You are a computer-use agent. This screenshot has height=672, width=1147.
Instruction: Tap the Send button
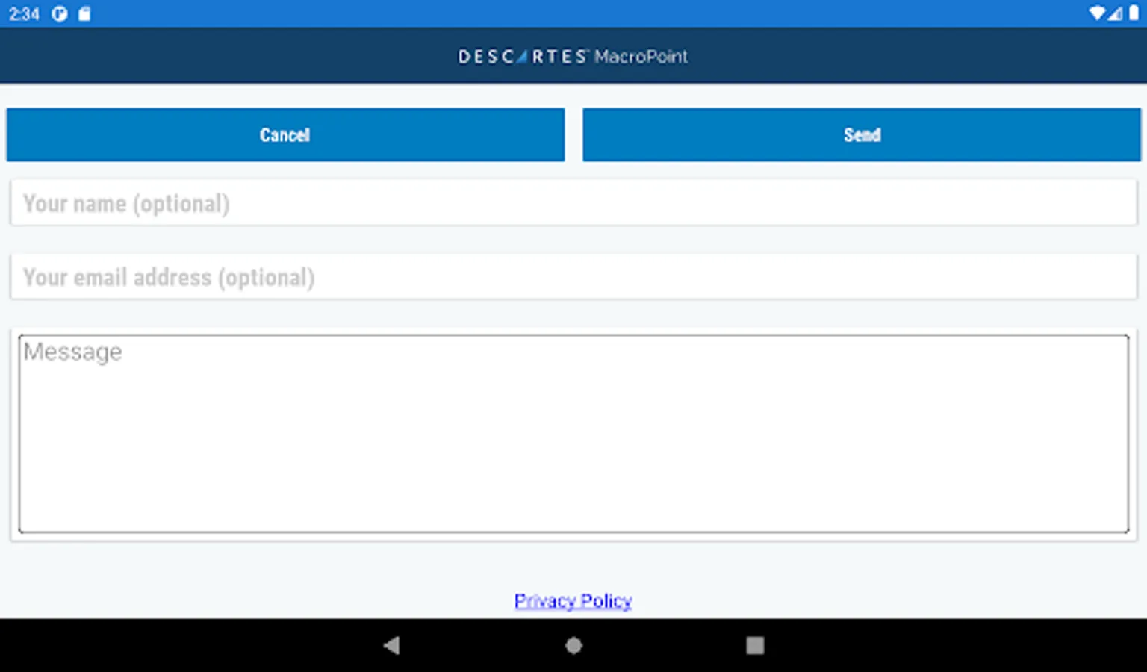click(x=862, y=134)
